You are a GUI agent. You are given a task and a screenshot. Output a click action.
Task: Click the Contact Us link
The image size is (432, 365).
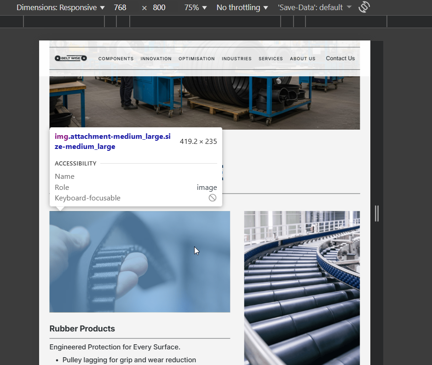340,58
